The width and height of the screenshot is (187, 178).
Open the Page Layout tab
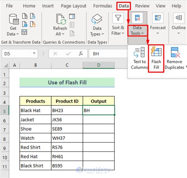(x=73, y=6)
